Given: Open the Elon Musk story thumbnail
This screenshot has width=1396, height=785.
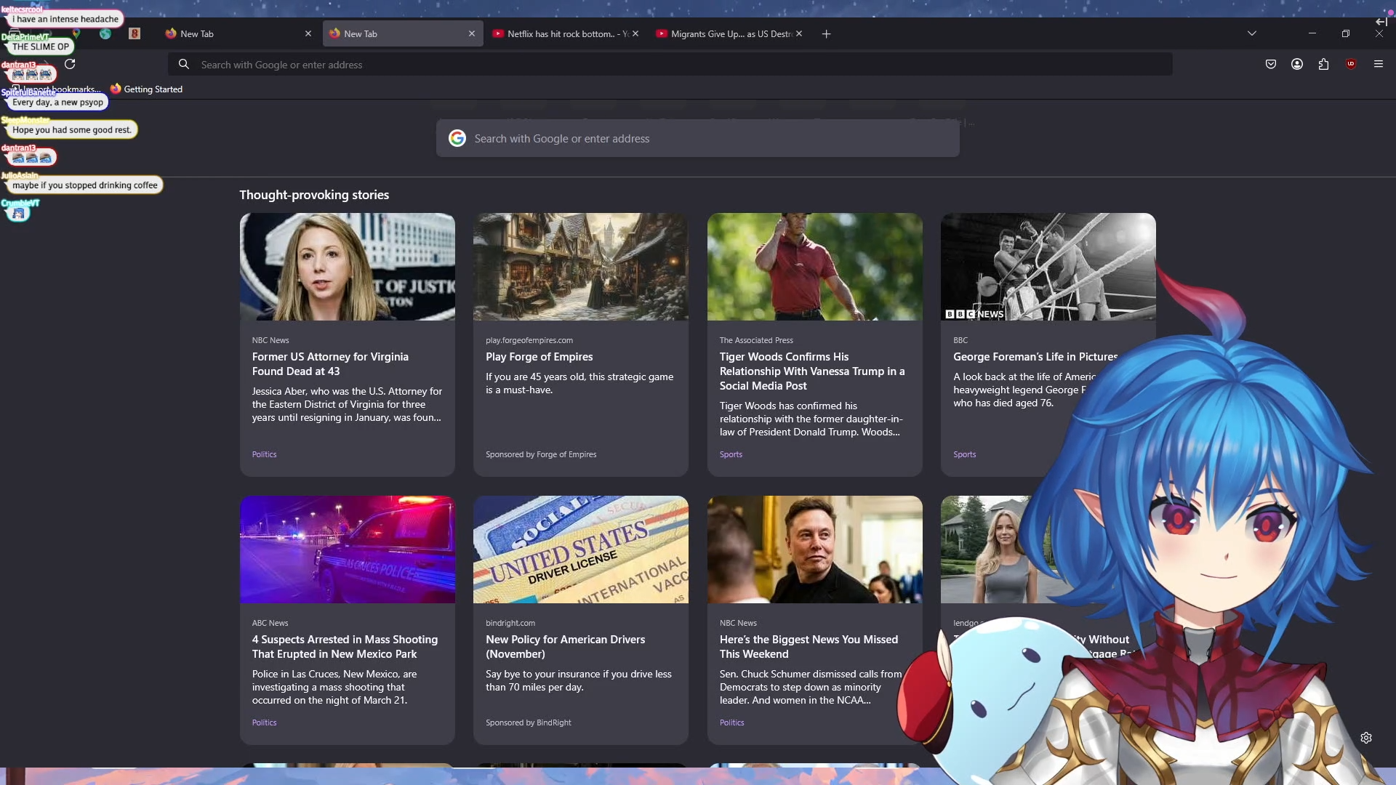Looking at the screenshot, I should point(814,549).
